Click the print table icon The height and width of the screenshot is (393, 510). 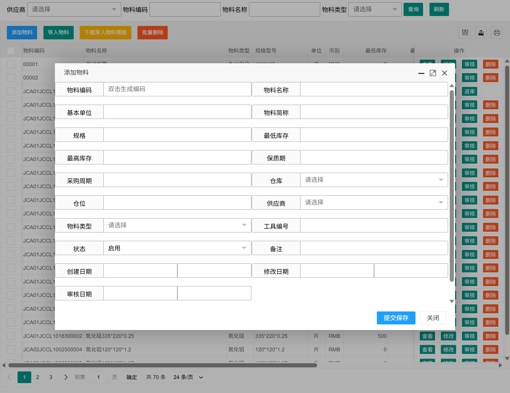[x=497, y=33]
